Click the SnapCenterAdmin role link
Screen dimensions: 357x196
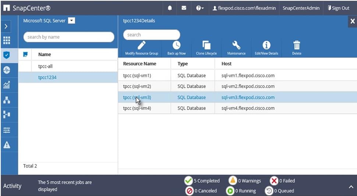[x=301, y=8]
